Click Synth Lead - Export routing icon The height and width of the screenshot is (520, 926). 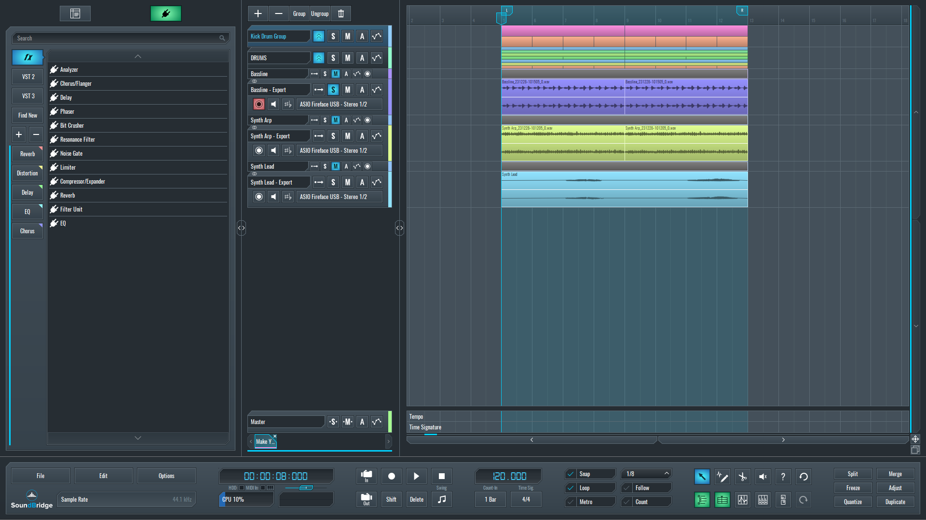tap(319, 182)
